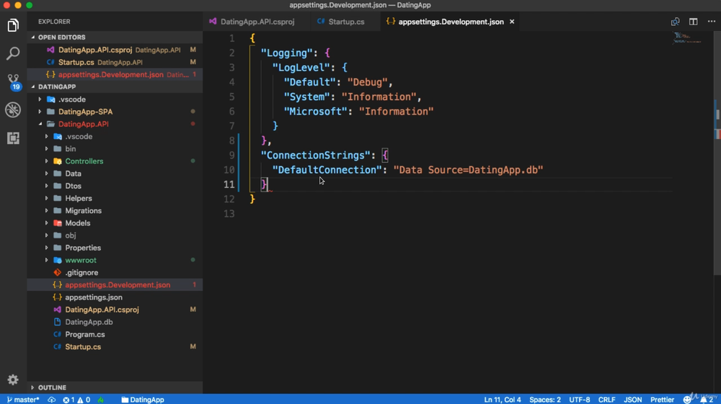The width and height of the screenshot is (721, 404).
Task: Open Startup.cs in file tree
Action: tap(115, 347)
